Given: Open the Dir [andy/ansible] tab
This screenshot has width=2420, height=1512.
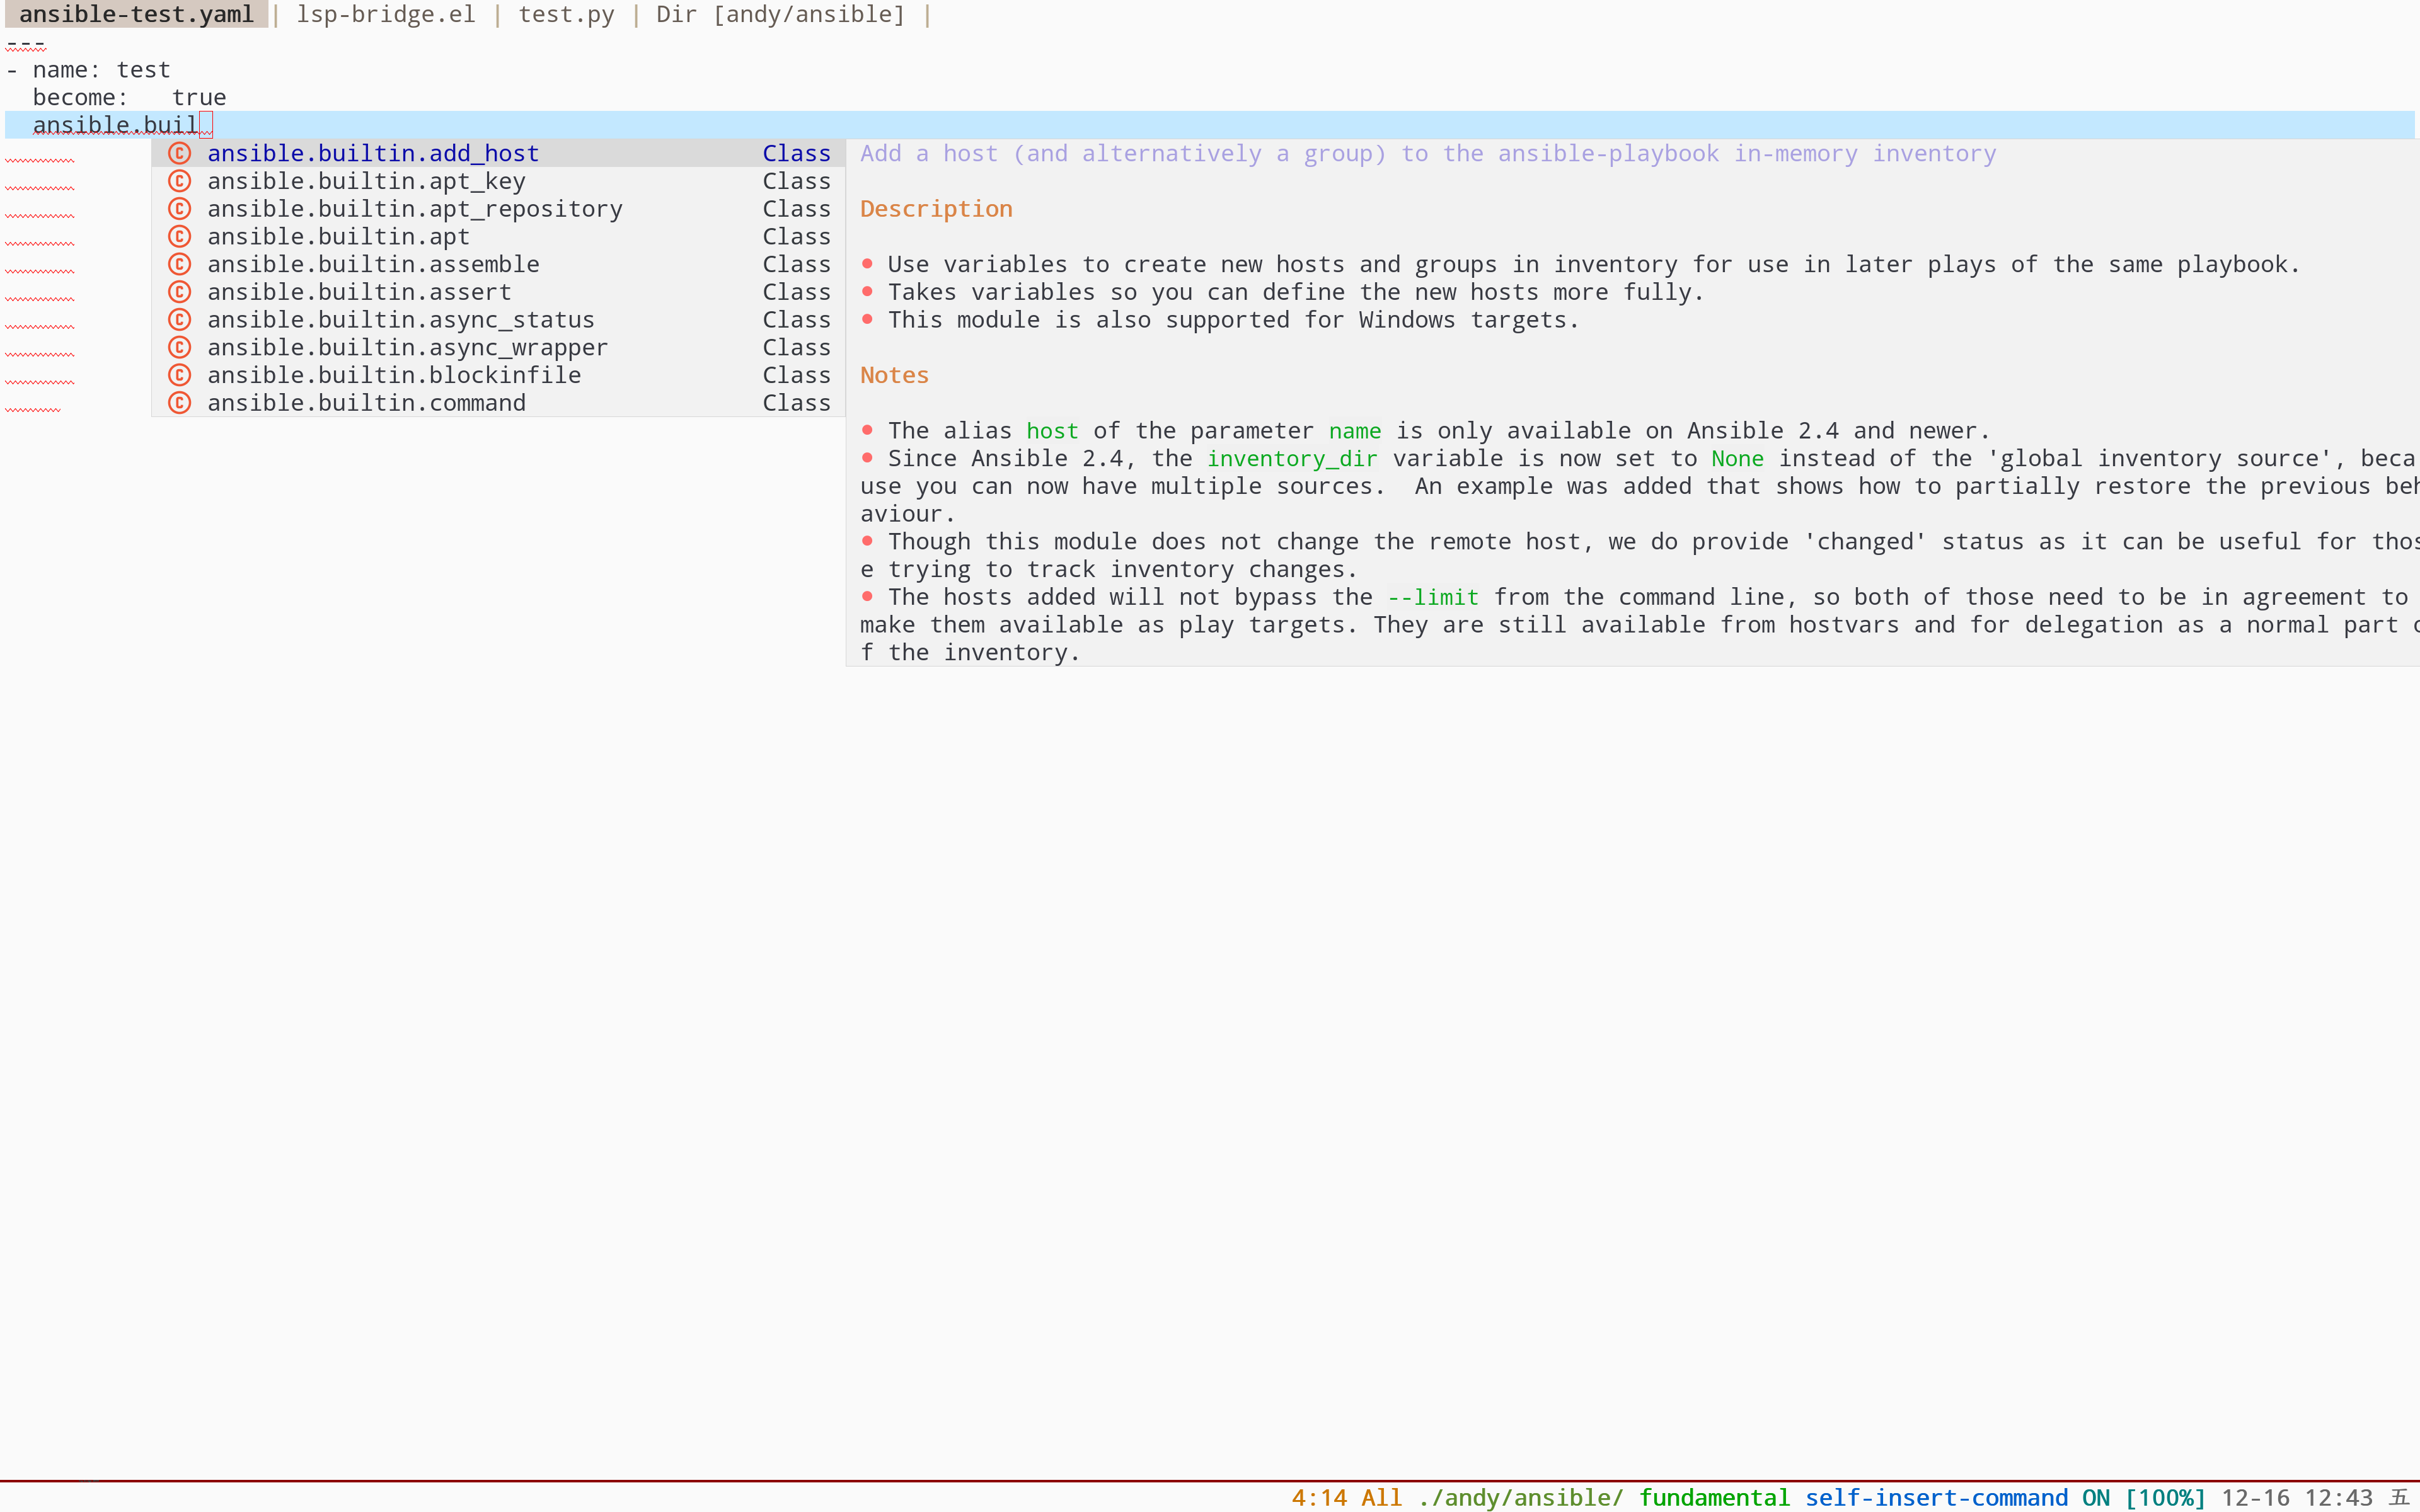Looking at the screenshot, I should [x=780, y=14].
